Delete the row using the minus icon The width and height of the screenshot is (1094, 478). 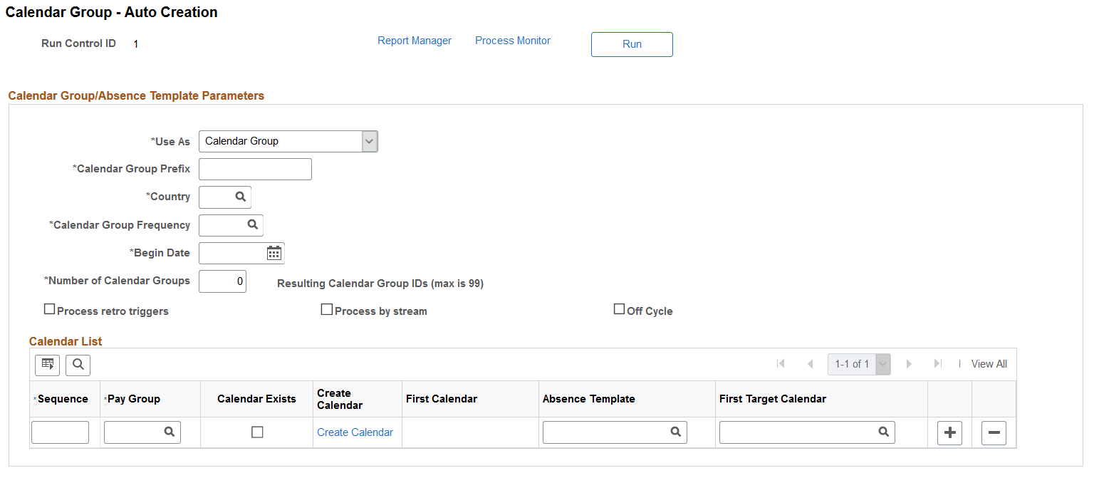tap(994, 432)
